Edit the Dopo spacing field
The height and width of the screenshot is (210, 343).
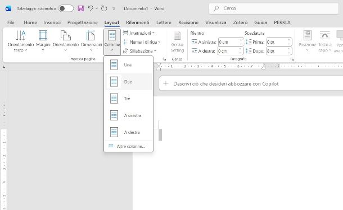(277, 51)
